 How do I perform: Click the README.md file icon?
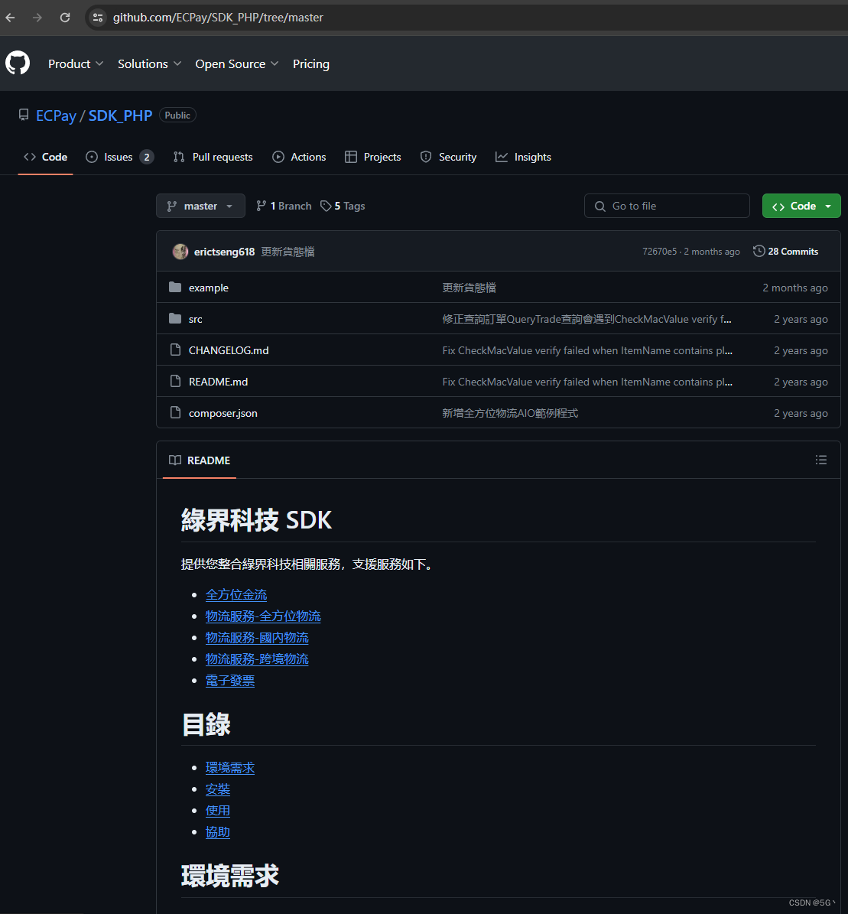pyautogui.click(x=175, y=381)
